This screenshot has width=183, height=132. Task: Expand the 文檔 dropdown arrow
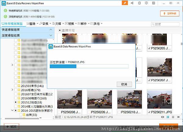coord(63,24)
